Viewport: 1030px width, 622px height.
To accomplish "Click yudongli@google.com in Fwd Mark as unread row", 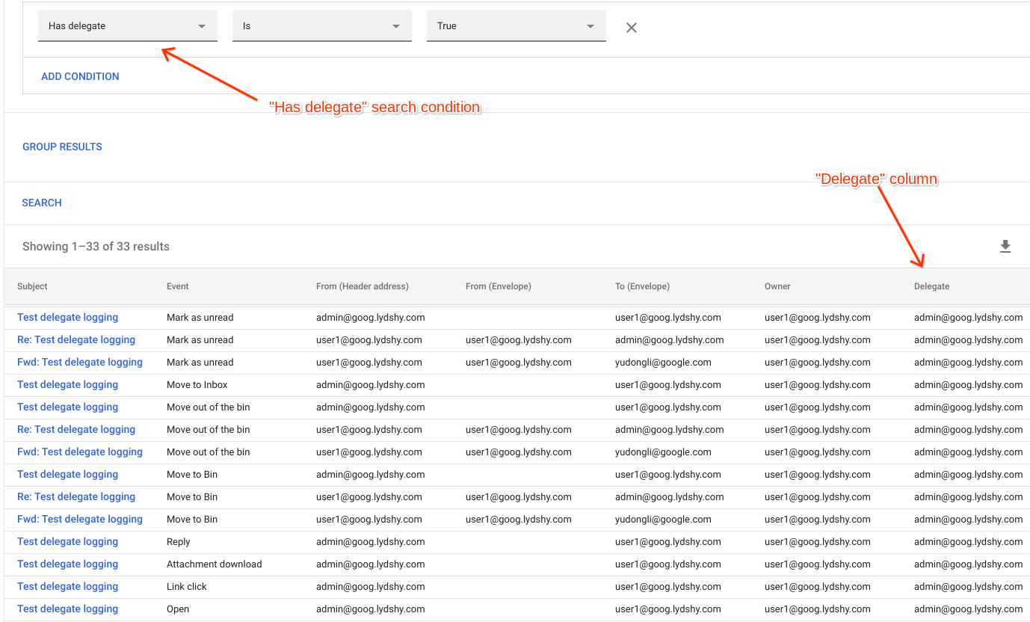I will click(x=663, y=363).
